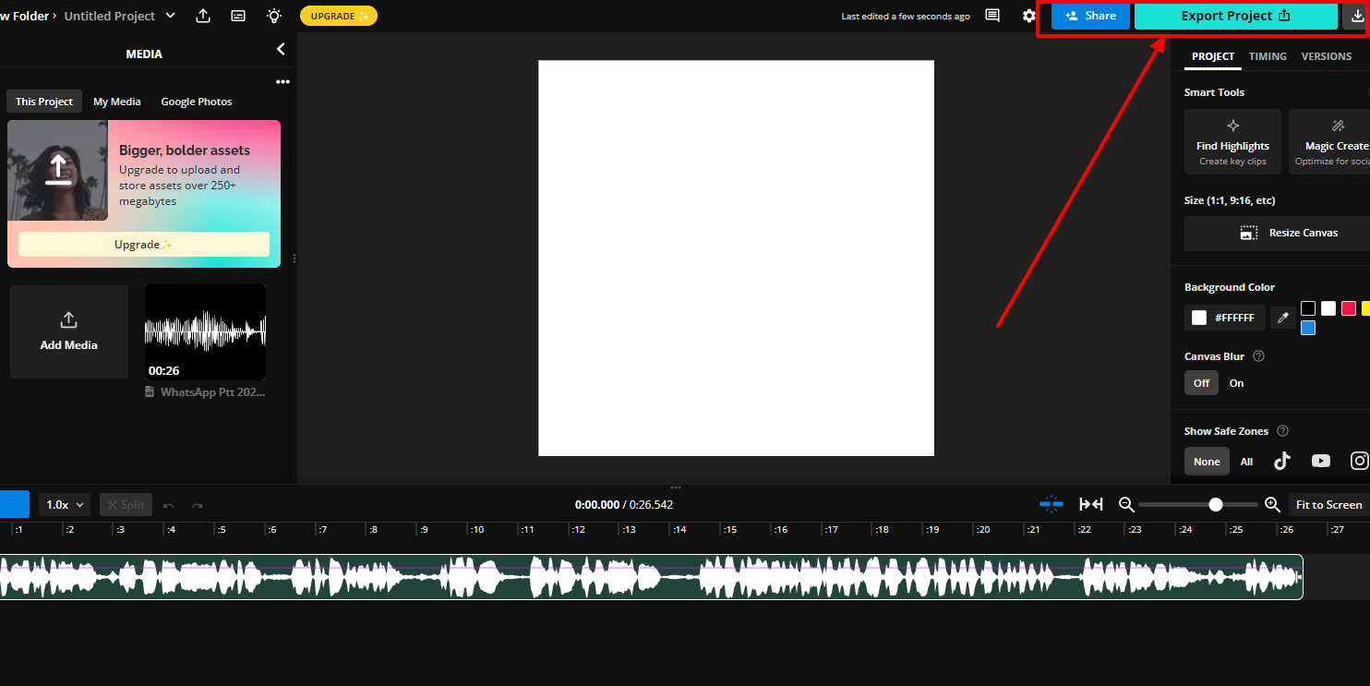The height and width of the screenshot is (686, 1370).
Task: Open the Untitled Project dropdown arrow
Action: (170, 16)
